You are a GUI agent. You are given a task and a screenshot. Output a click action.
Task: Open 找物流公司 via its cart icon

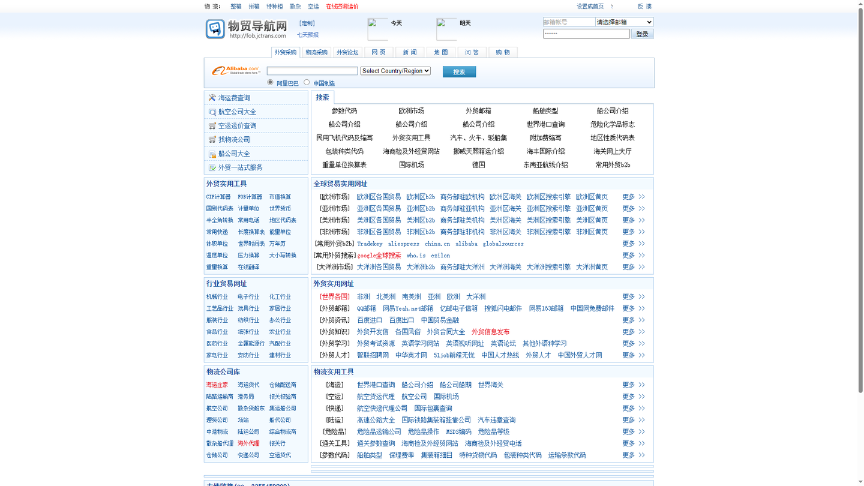(x=212, y=140)
